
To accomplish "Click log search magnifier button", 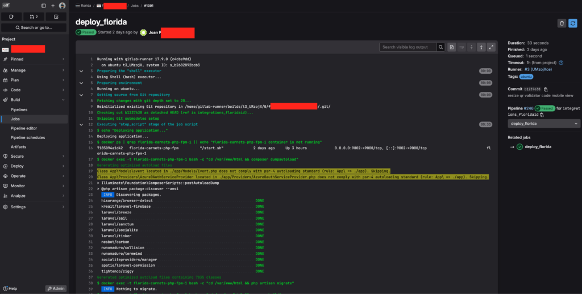I will pos(440,47).
